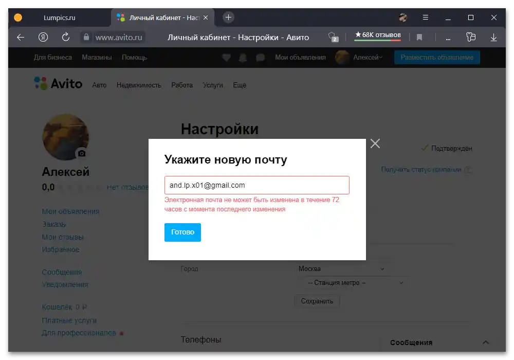
Task: Open Мои объявления in sidebar
Action: (70, 211)
